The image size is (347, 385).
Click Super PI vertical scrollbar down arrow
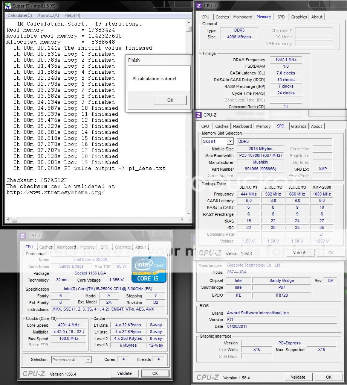tap(189, 214)
